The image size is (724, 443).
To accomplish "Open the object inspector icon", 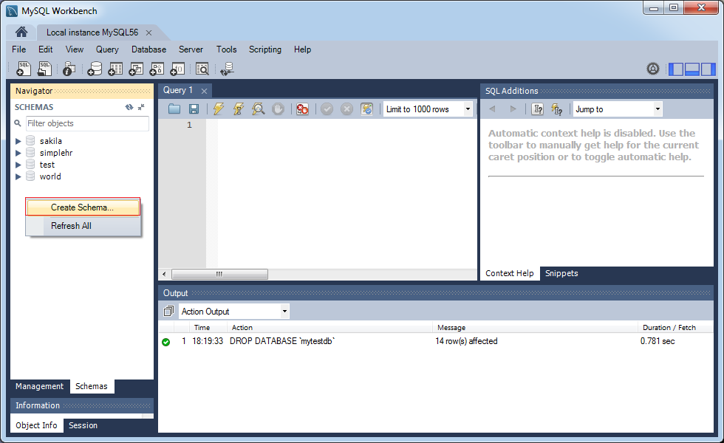I will [69, 69].
